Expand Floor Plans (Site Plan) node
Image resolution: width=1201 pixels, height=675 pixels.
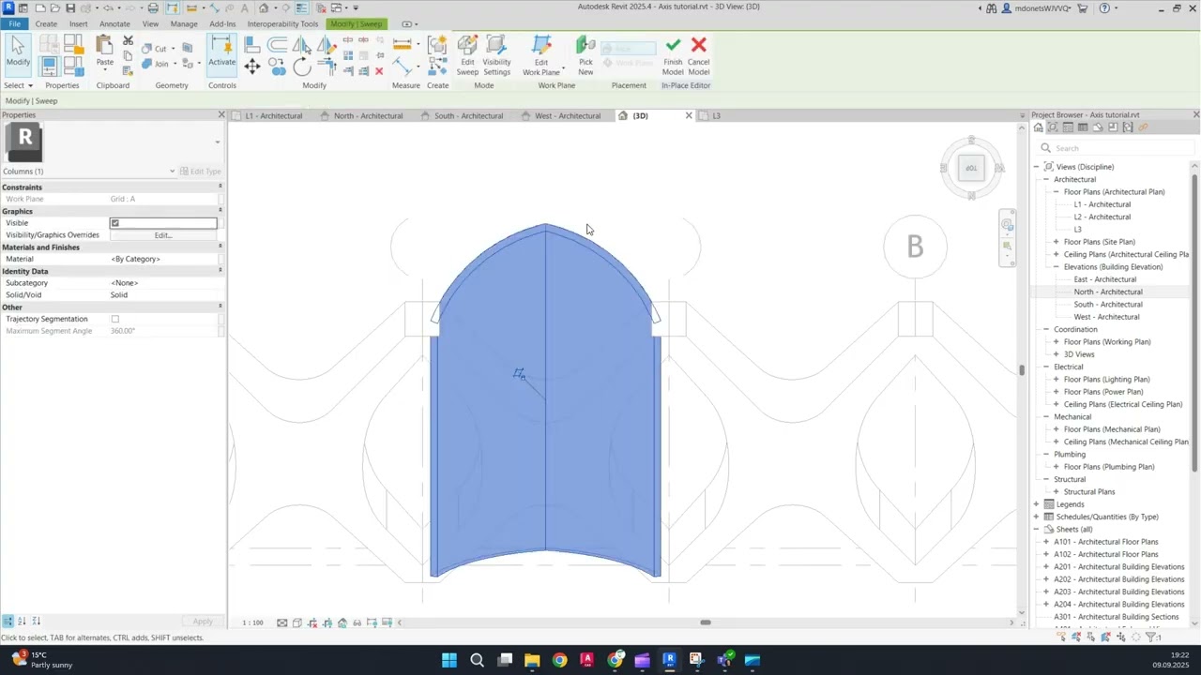point(1057,242)
